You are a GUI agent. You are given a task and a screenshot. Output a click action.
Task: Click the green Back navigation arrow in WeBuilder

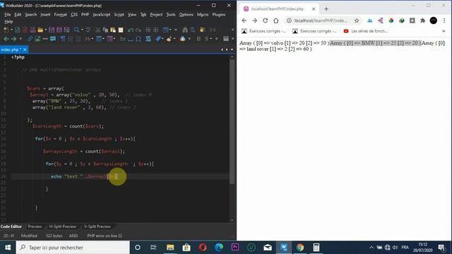point(6,39)
